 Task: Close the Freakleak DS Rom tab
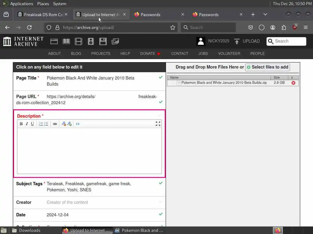pos(66,15)
